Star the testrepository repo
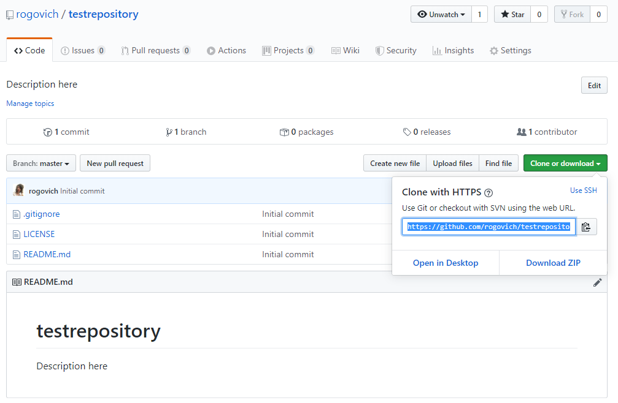This screenshot has height=403, width=618. point(512,15)
